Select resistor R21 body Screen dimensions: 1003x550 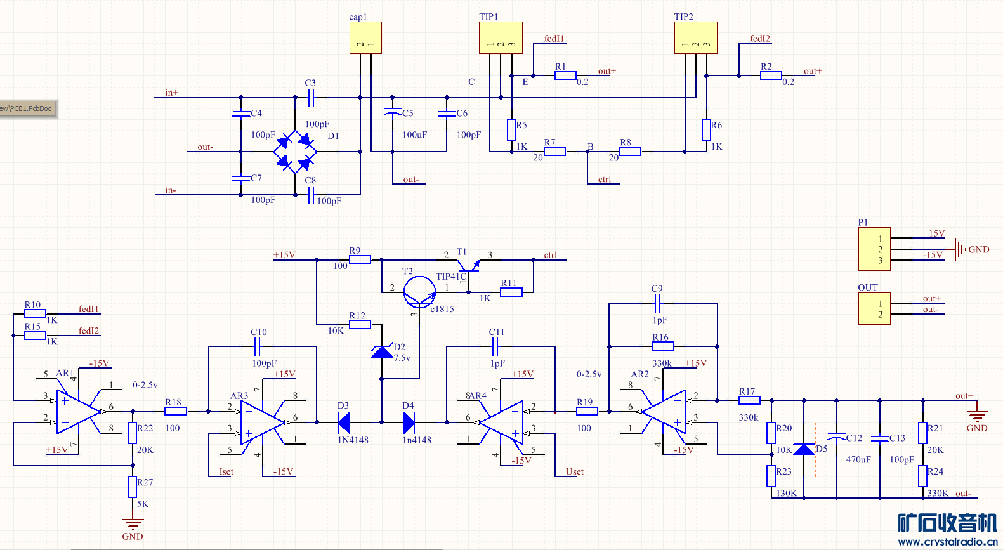point(923,433)
